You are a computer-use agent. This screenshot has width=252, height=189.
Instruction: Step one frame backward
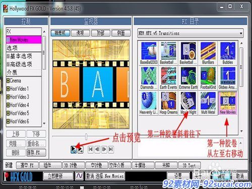tap(97, 149)
